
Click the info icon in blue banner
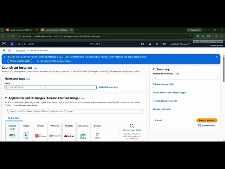pyautogui.click(x=5, y=57)
